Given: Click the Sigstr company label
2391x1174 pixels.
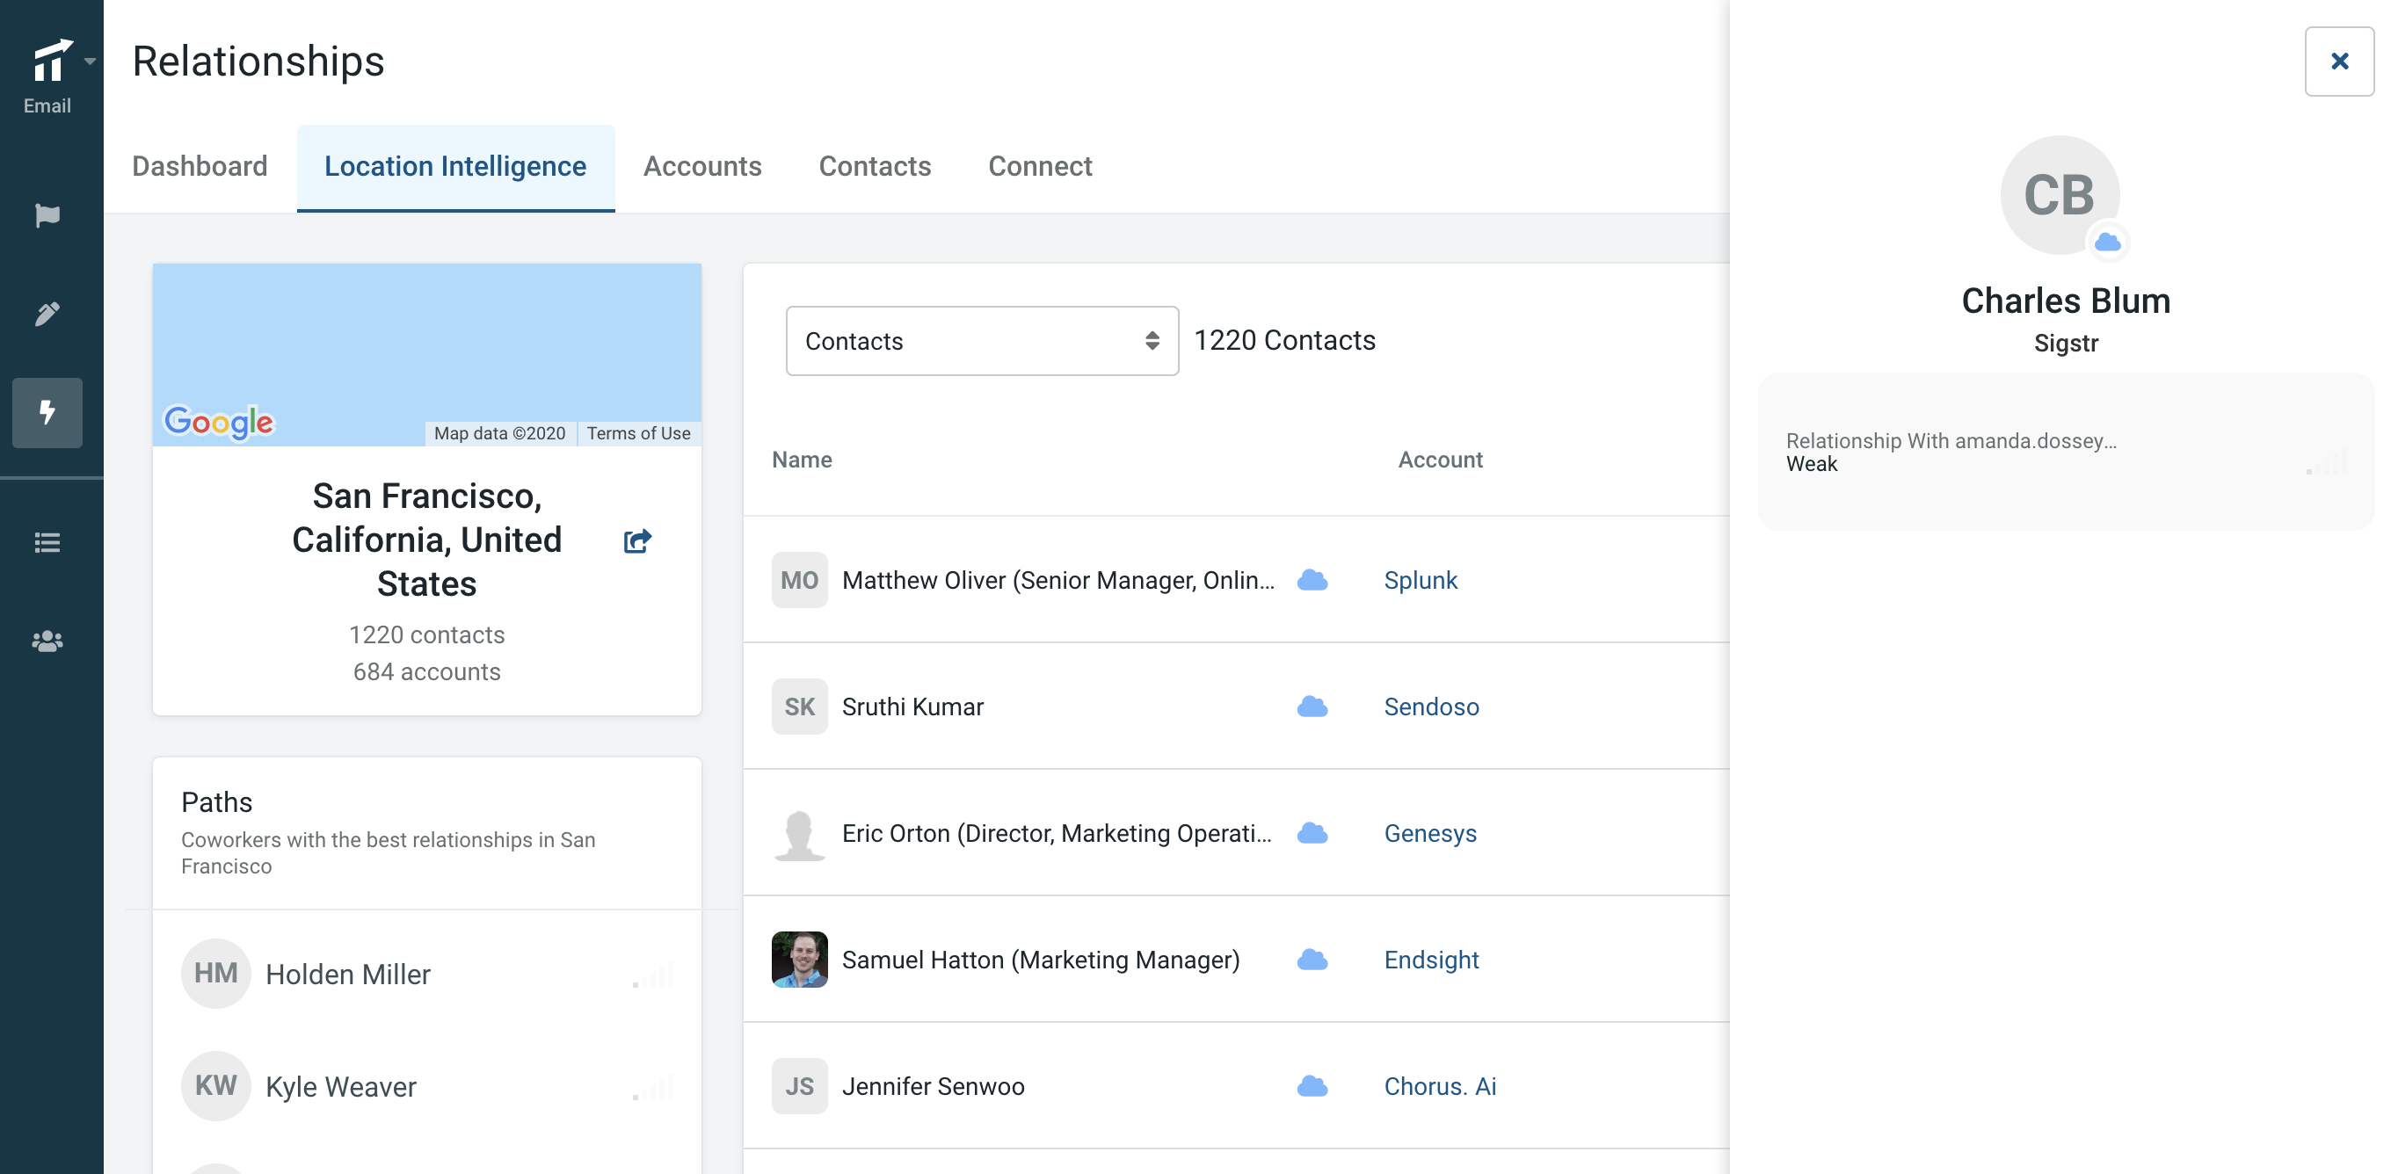Looking at the screenshot, I should [x=2065, y=344].
